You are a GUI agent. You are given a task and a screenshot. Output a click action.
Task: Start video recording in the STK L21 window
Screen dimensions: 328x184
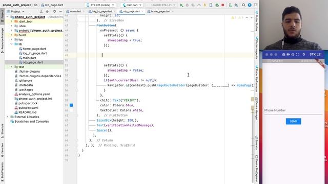[288, 55]
